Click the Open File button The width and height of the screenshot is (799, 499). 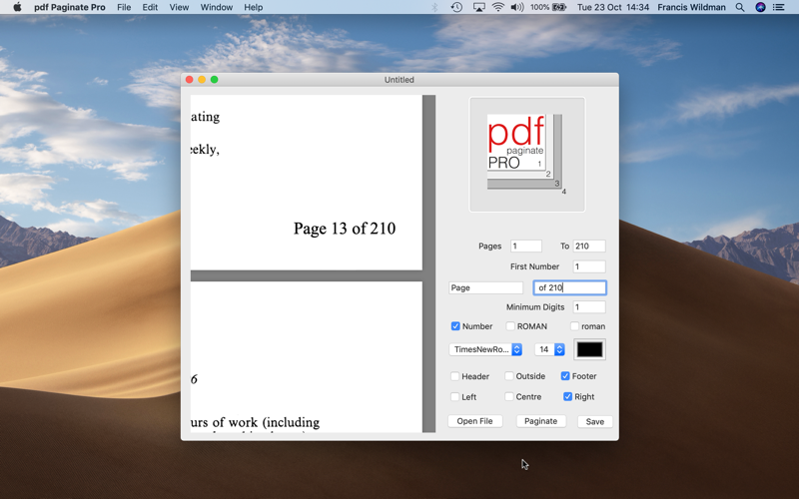(475, 421)
